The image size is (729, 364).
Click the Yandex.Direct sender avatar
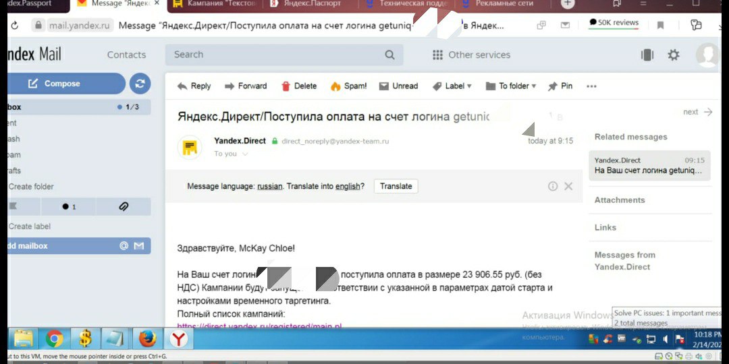[190, 148]
